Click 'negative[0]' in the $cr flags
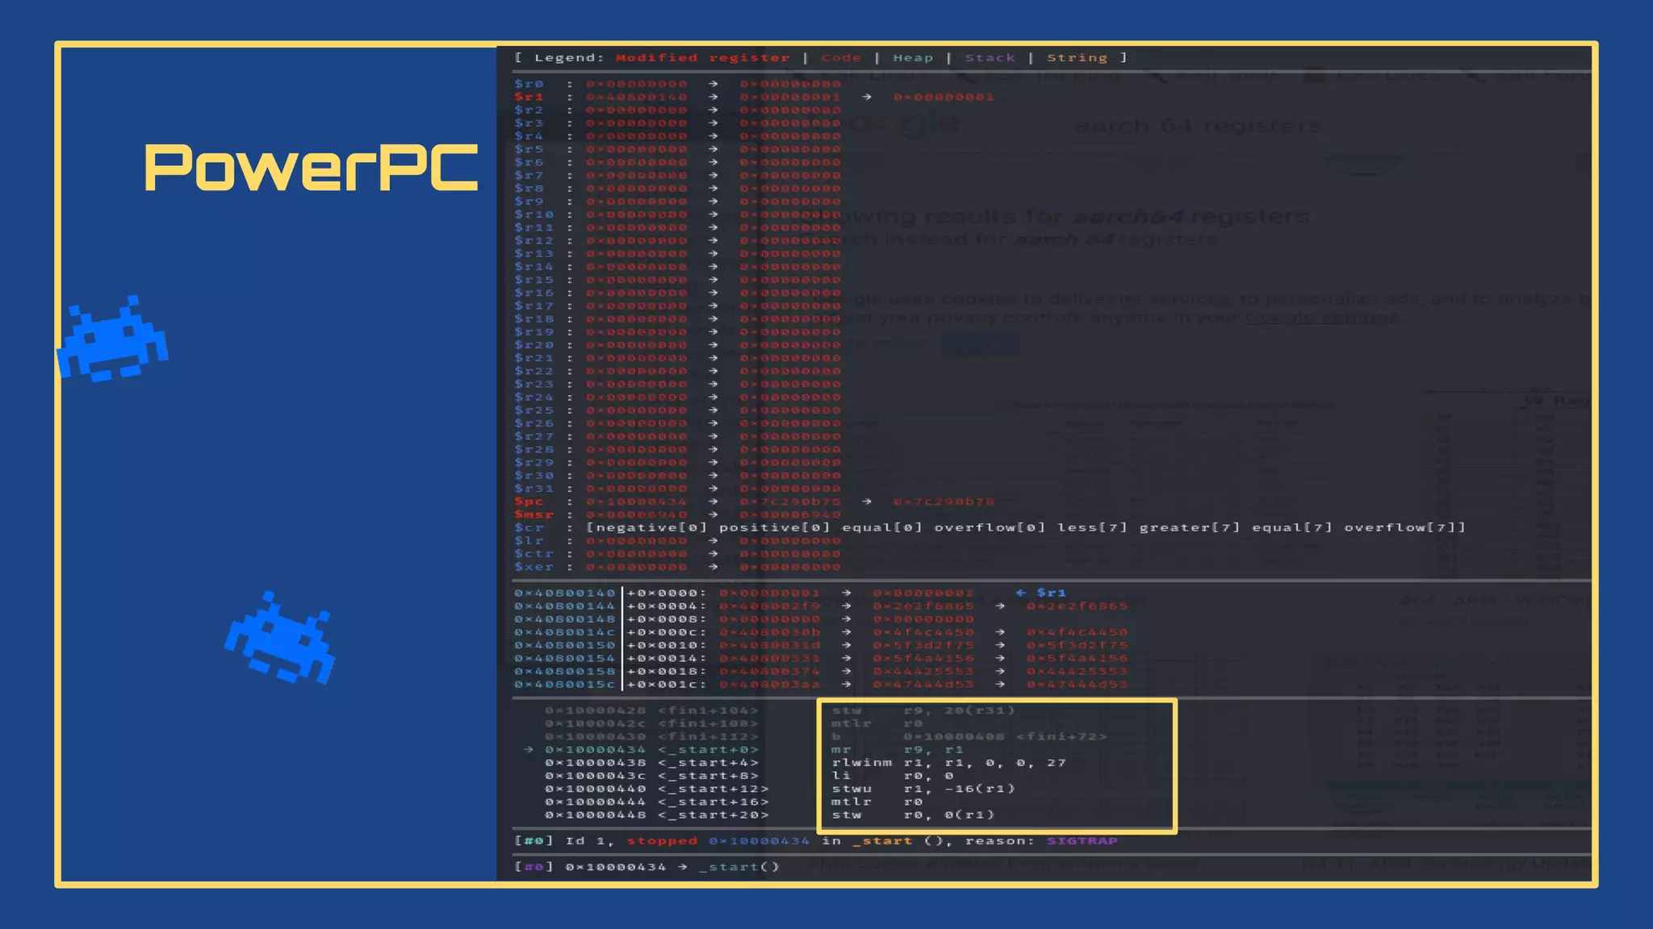This screenshot has width=1653, height=929. (651, 527)
